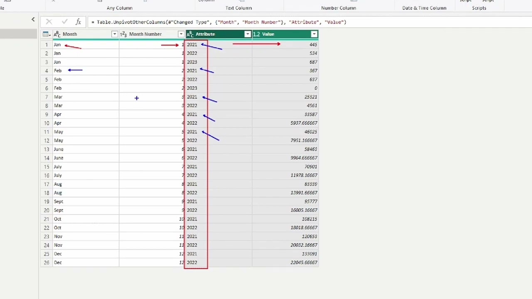The image size is (532, 299).
Task: Select the Value column header
Action: 285,34
